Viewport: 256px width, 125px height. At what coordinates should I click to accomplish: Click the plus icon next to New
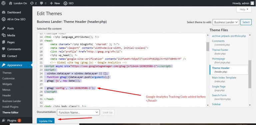[x=51, y=3]
